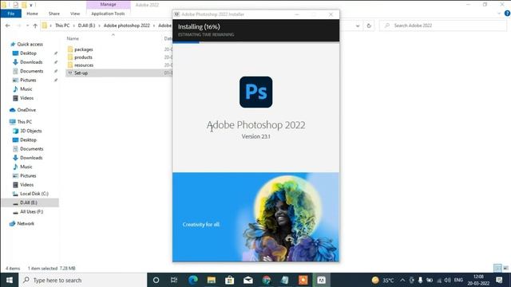Show hidden system tray icons
511x287 pixels.
[402, 280]
